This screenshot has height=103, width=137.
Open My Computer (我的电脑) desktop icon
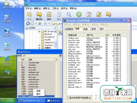[7, 18]
